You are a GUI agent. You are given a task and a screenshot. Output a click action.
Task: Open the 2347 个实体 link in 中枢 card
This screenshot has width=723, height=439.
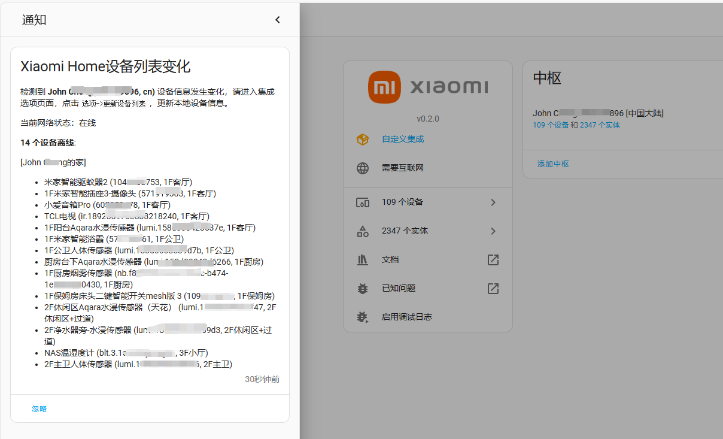[x=600, y=125]
